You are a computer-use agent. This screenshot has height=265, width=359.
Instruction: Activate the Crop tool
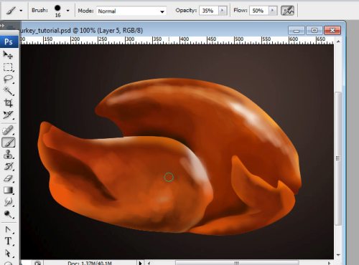coord(8,103)
